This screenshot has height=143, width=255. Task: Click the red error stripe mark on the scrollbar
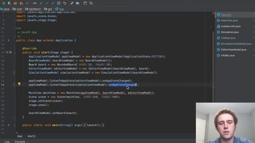[x=213, y=88]
